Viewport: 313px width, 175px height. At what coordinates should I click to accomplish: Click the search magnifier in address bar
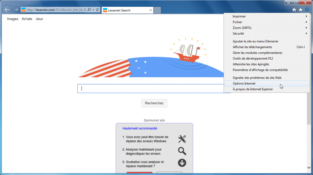89,10
